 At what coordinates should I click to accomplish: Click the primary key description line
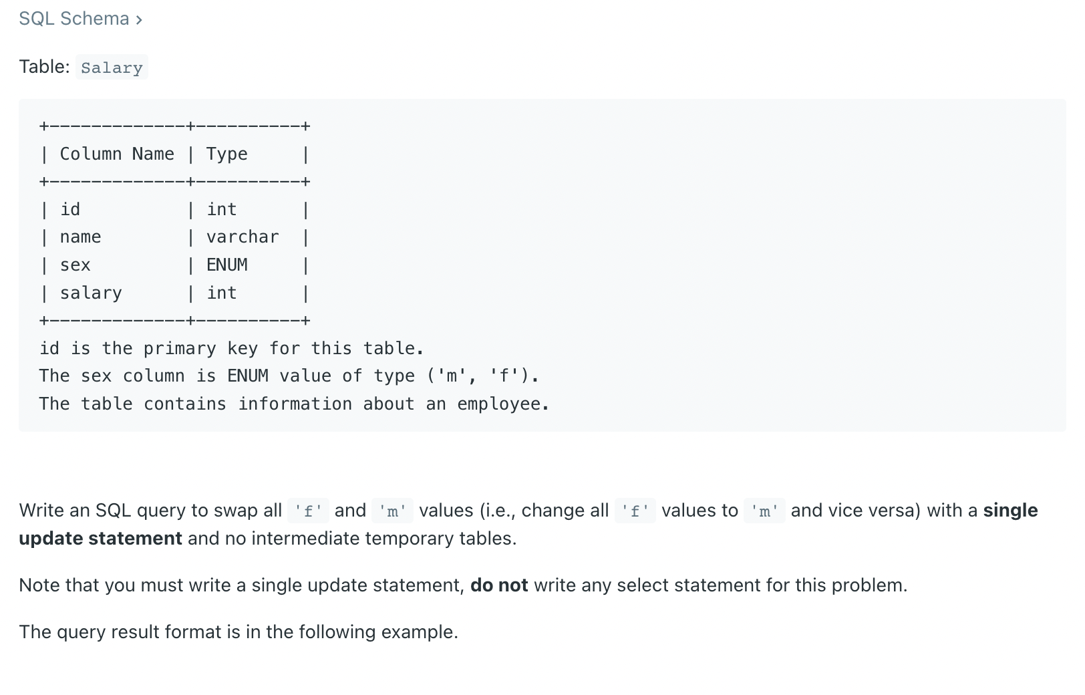click(231, 349)
